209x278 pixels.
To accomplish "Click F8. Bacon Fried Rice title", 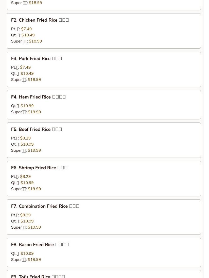I will (x=40, y=245).
